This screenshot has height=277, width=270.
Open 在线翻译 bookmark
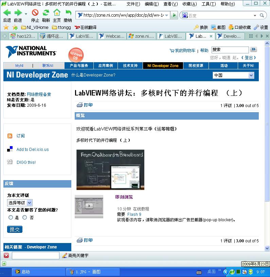pos(86,28)
